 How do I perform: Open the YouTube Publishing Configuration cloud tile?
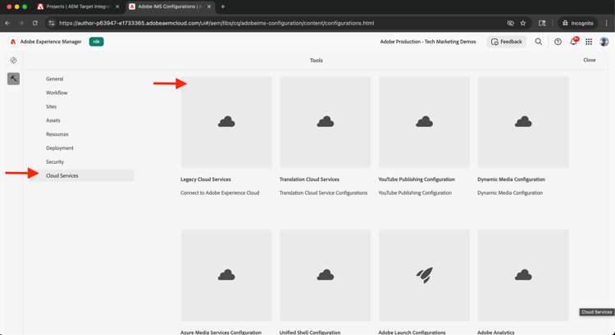(x=424, y=122)
